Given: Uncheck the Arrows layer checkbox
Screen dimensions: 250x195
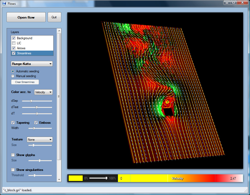Looking at the screenshot, I should point(14,48).
